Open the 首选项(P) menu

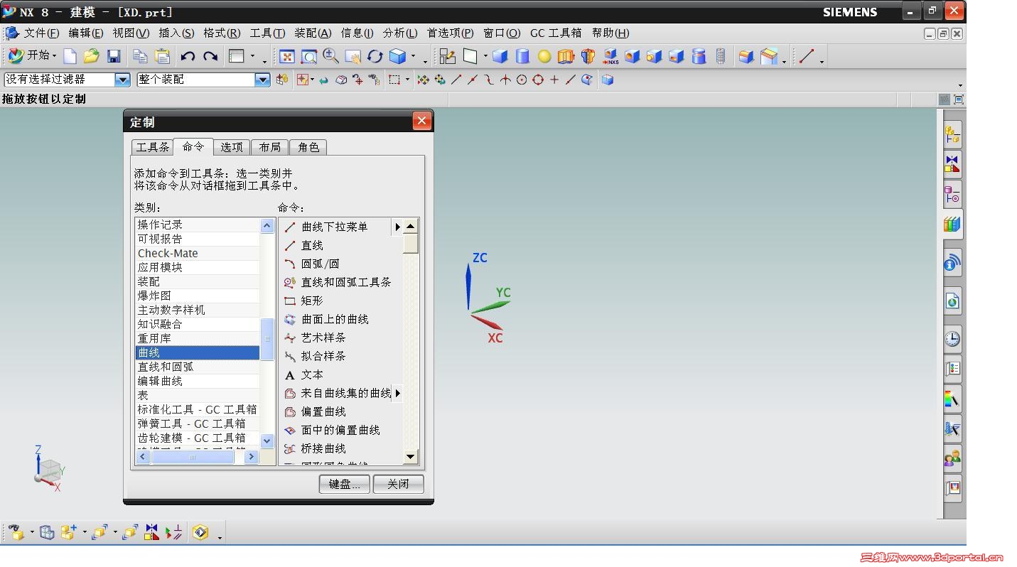point(451,33)
